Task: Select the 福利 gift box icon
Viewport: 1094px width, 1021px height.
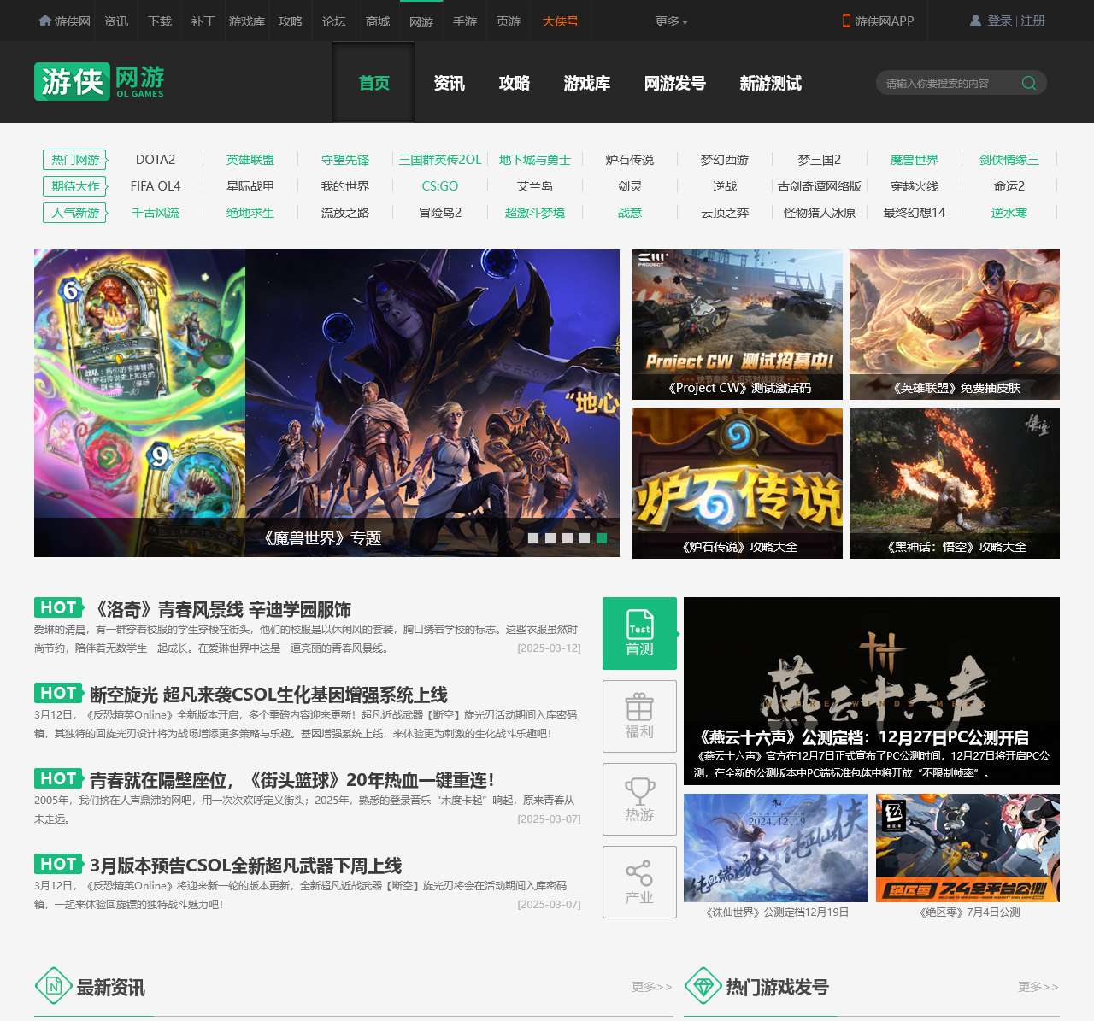Action: click(x=639, y=716)
